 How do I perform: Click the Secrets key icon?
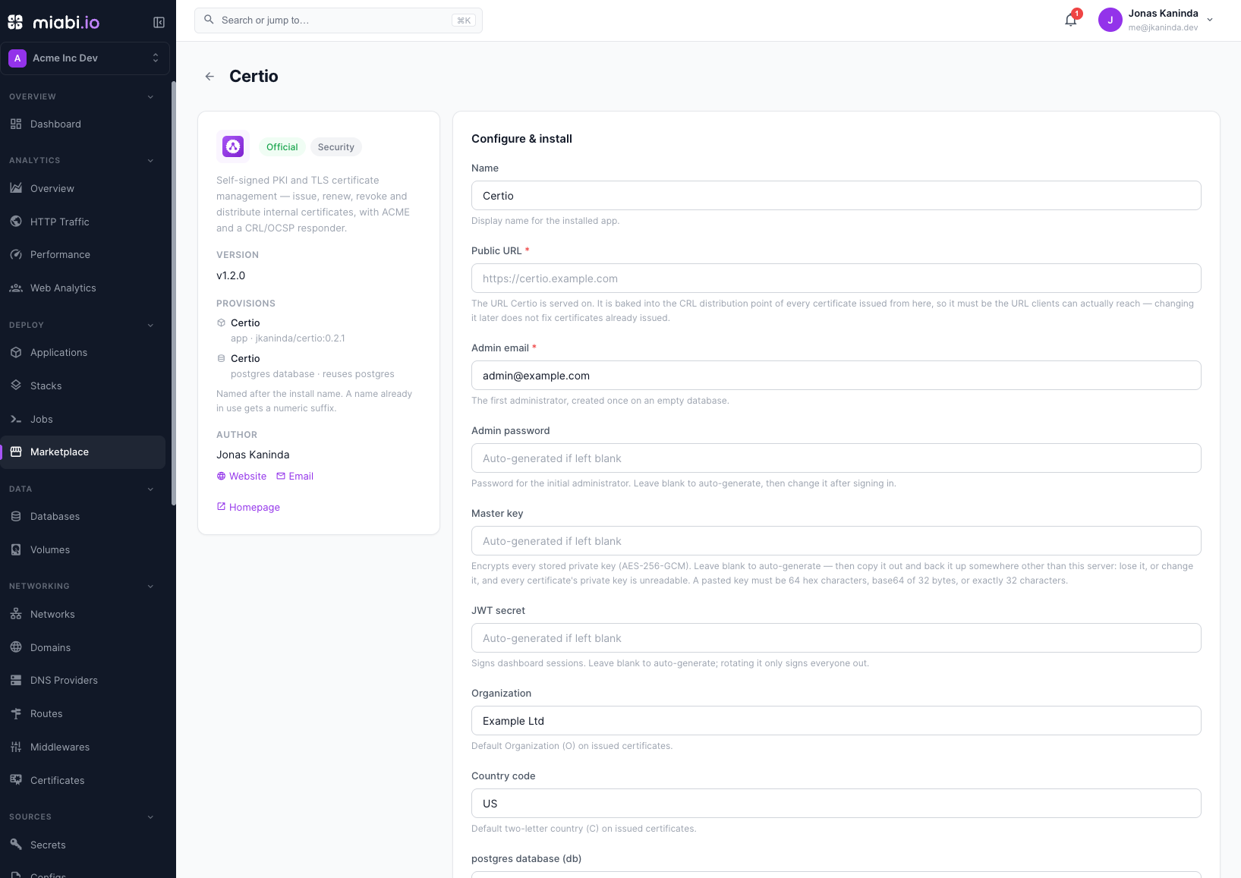tap(16, 845)
